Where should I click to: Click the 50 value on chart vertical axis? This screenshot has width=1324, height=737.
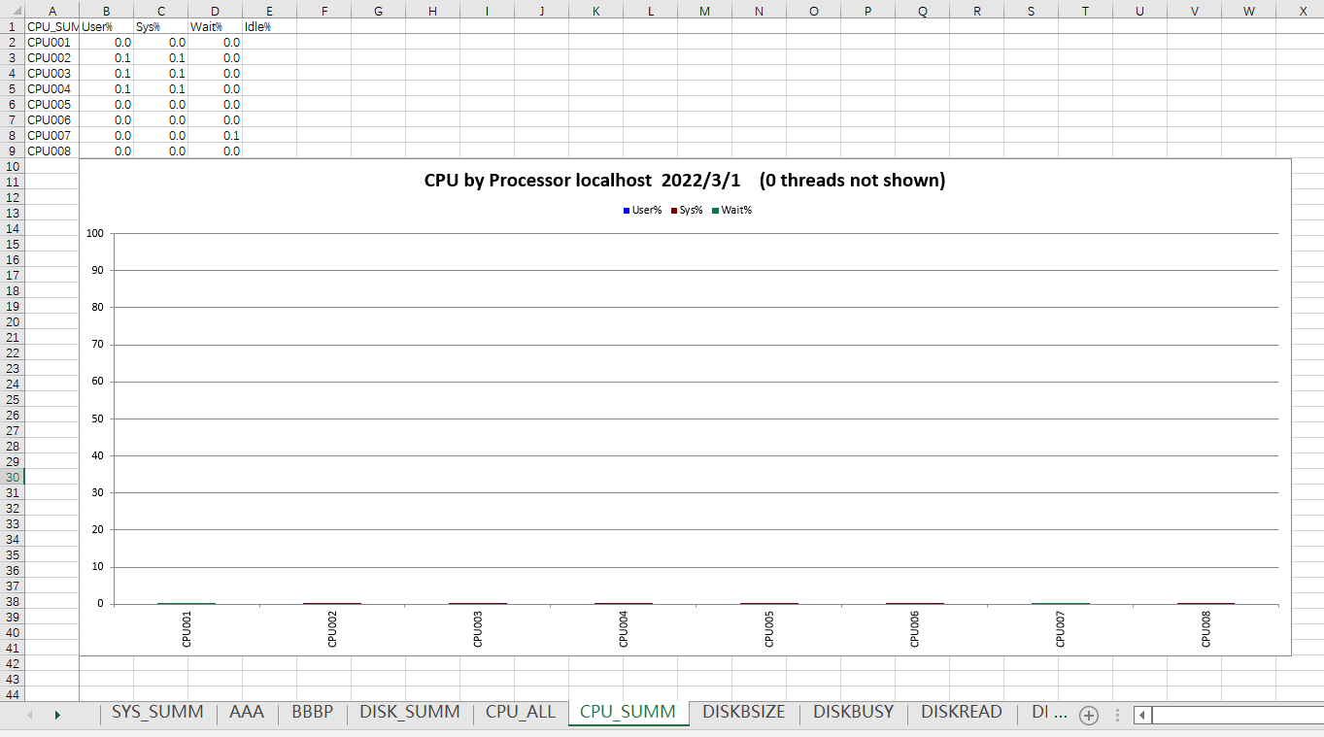[97, 419]
